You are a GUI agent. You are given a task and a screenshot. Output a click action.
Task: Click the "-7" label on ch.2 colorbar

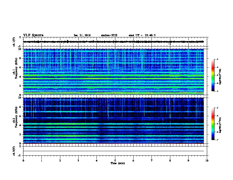point(217,140)
